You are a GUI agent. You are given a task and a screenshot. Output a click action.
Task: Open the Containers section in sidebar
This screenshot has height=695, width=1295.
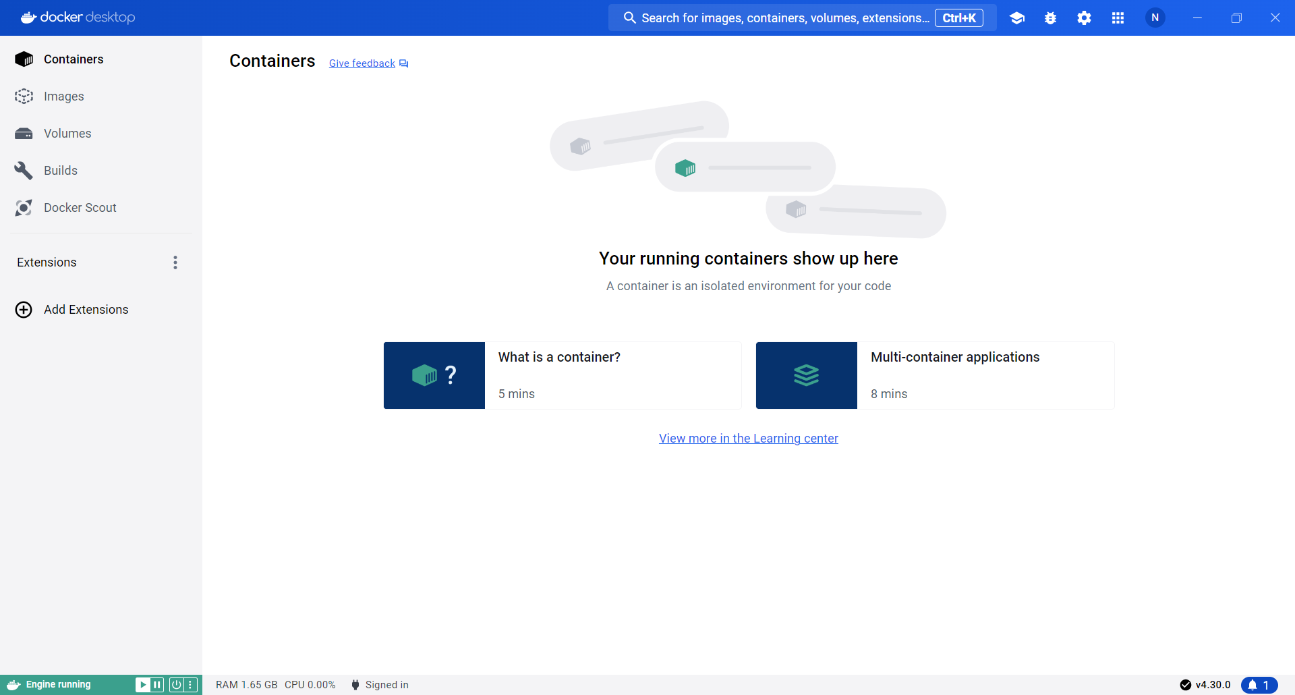click(101, 59)
